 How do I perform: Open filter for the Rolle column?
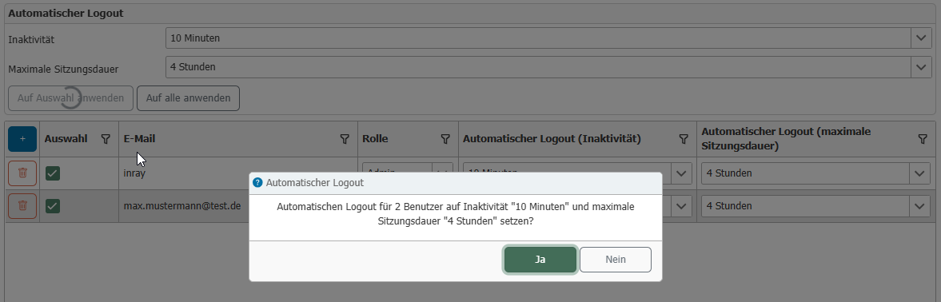coord(445,139)
